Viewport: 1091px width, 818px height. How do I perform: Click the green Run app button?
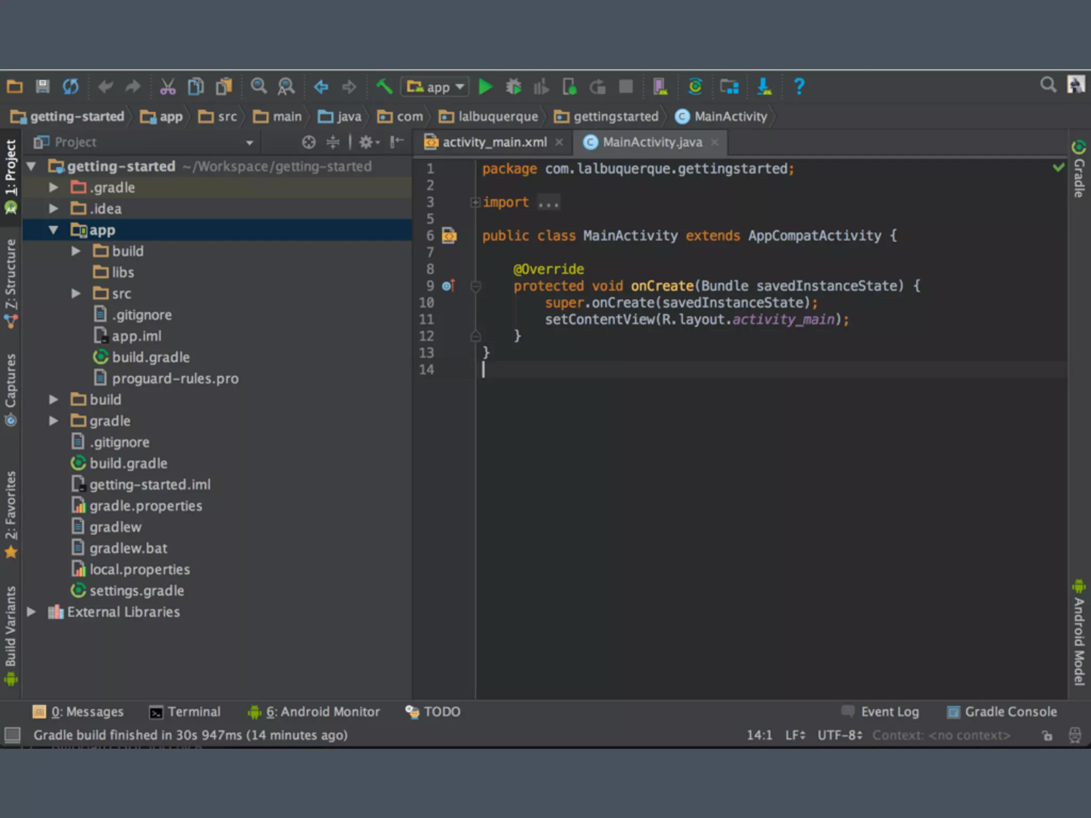[485, 86]
